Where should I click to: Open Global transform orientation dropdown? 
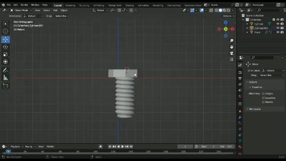pos(100,10)
